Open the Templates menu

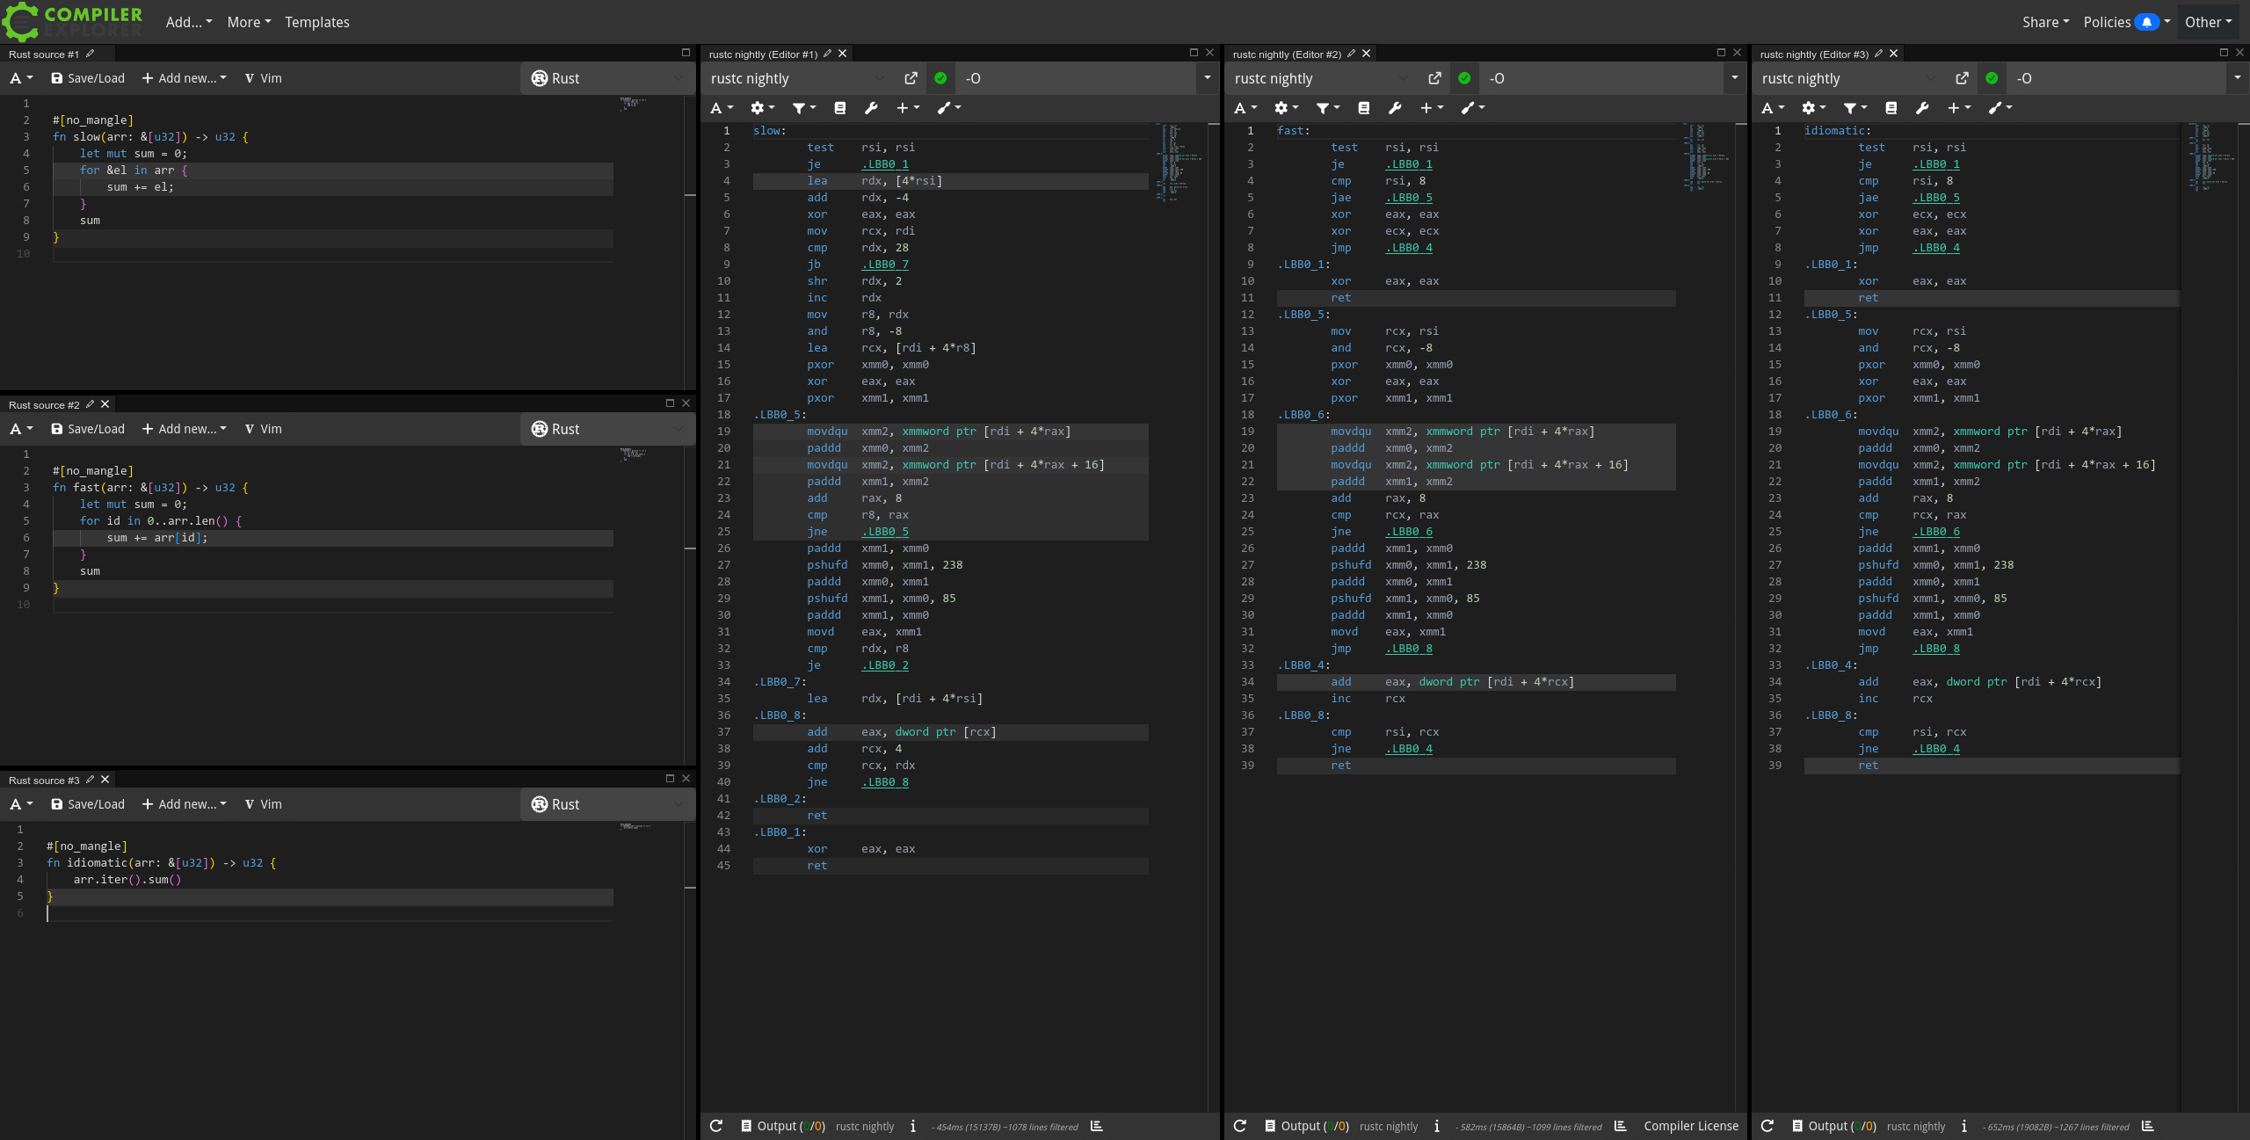click(316, 22)
